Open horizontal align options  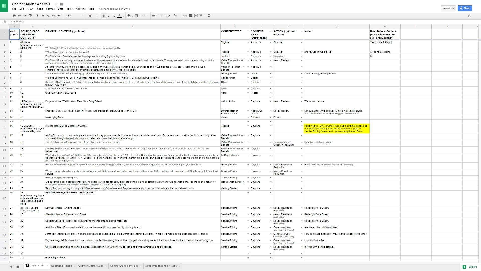[x=155, y=16]
